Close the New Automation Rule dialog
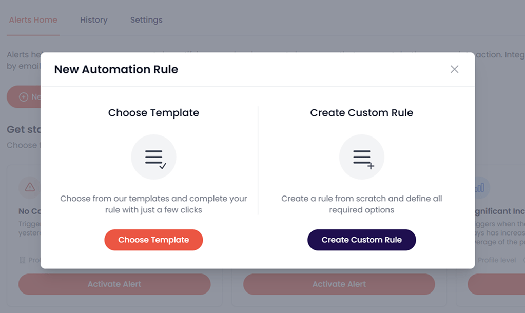 [454, 69]
